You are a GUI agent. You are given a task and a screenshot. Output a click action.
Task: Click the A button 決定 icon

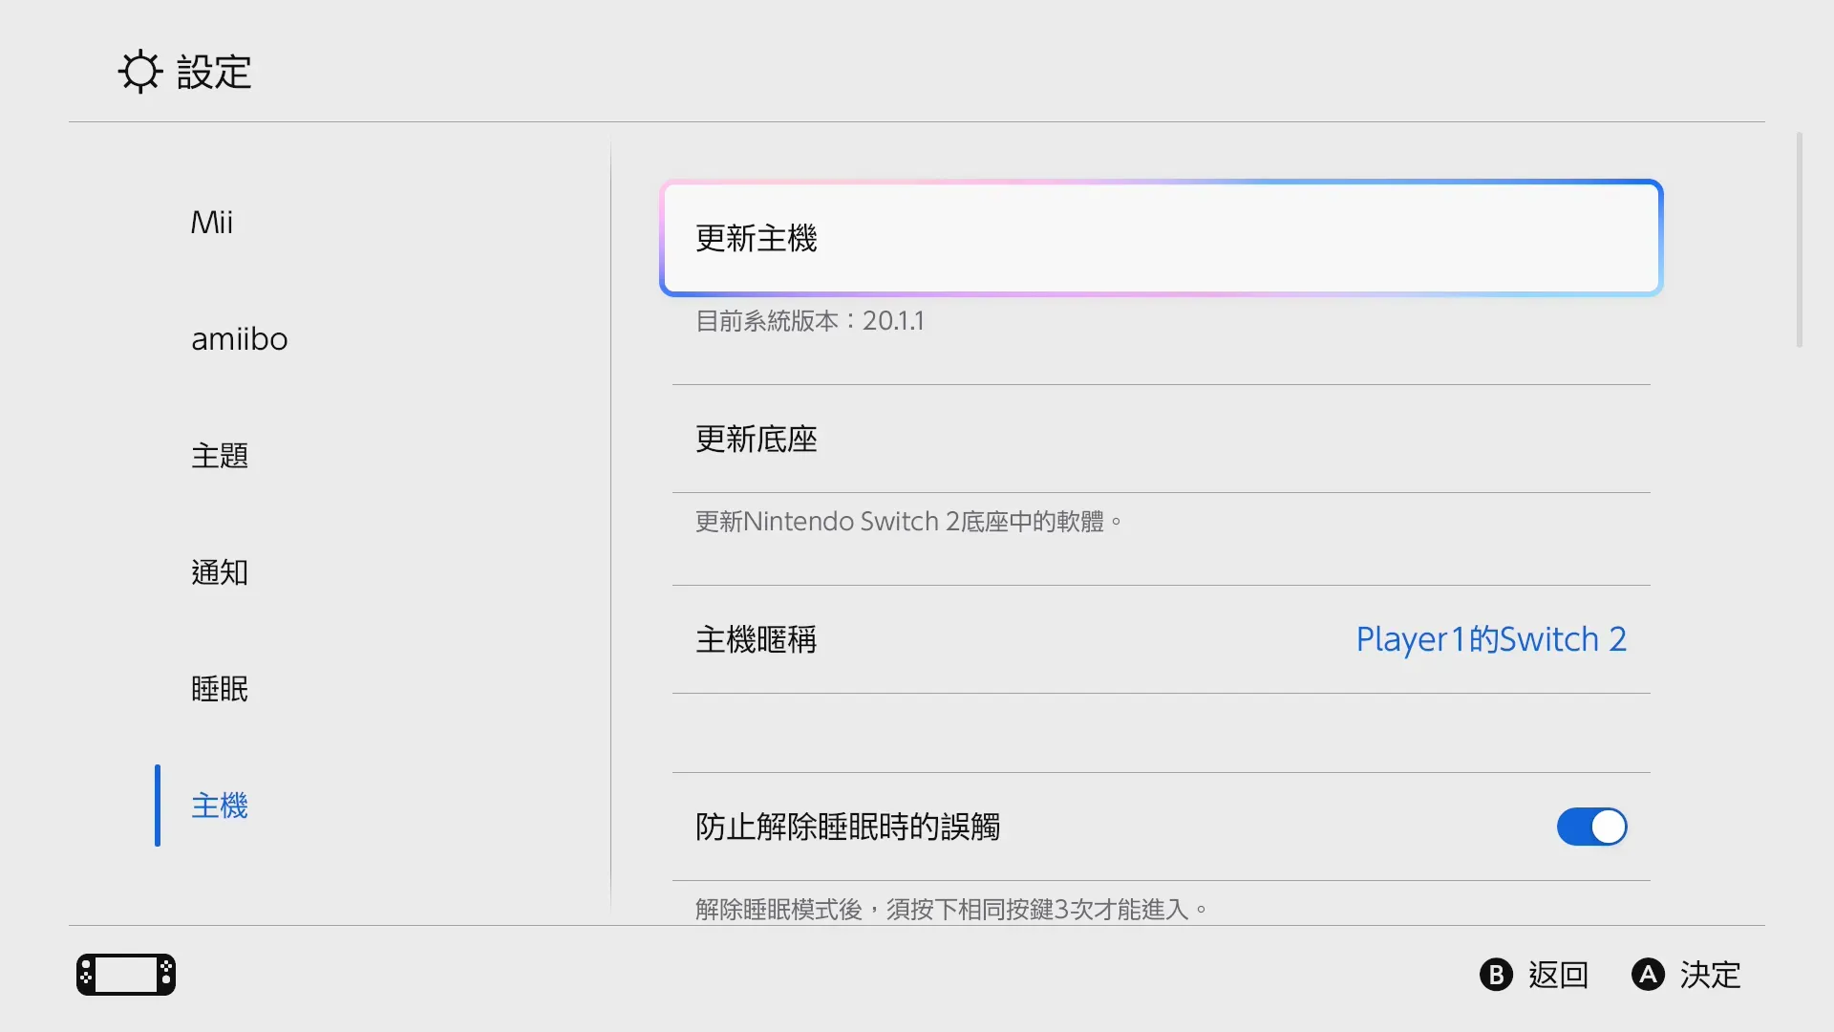click(1648, 975)
